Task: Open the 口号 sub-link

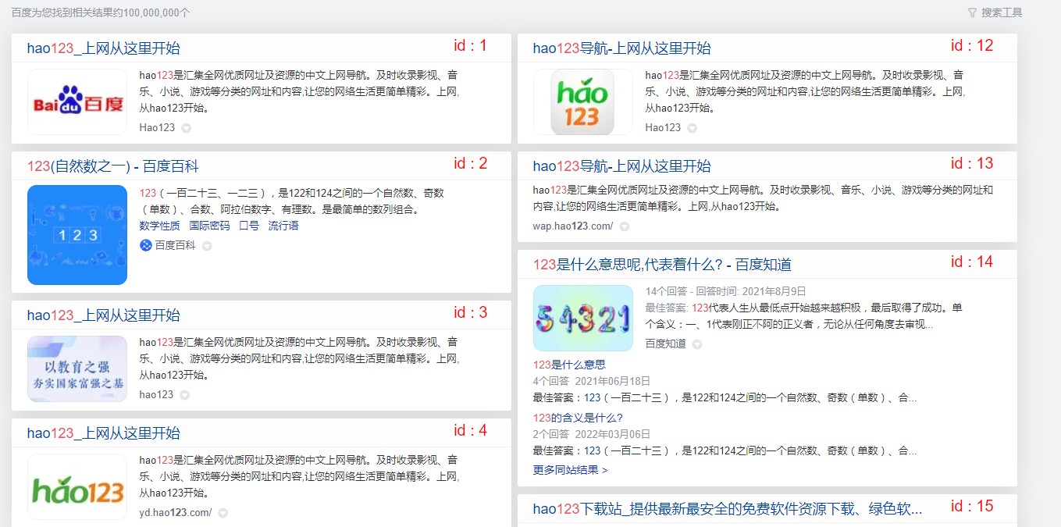Action: 249,226
